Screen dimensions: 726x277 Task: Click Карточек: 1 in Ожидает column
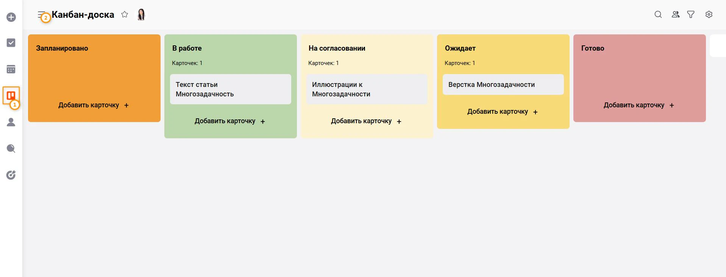pyautogui.click(x=460, y=63)
